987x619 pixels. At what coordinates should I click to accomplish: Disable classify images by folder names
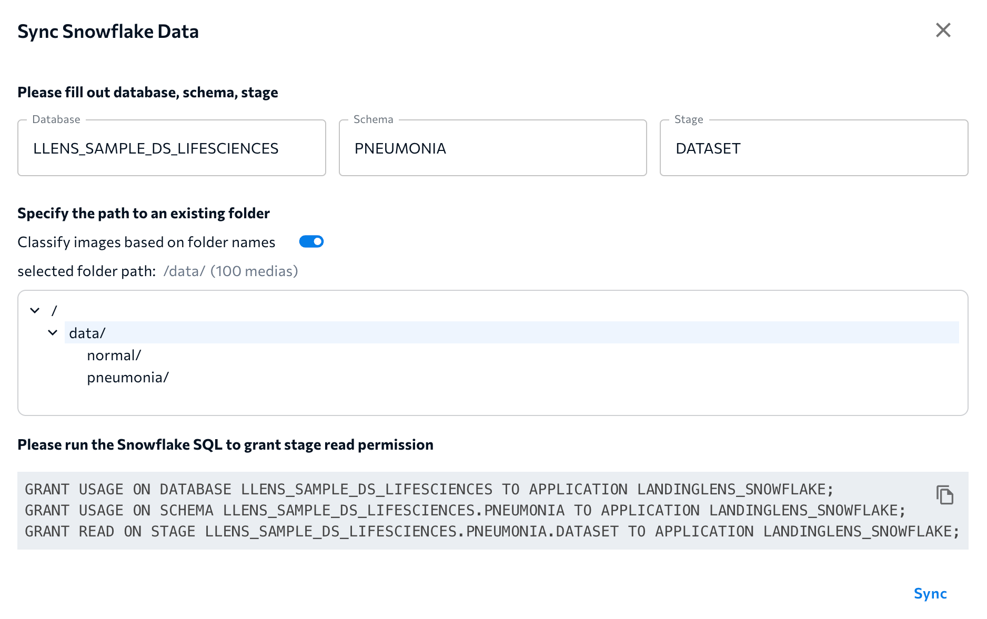click(x=311, y=241)
